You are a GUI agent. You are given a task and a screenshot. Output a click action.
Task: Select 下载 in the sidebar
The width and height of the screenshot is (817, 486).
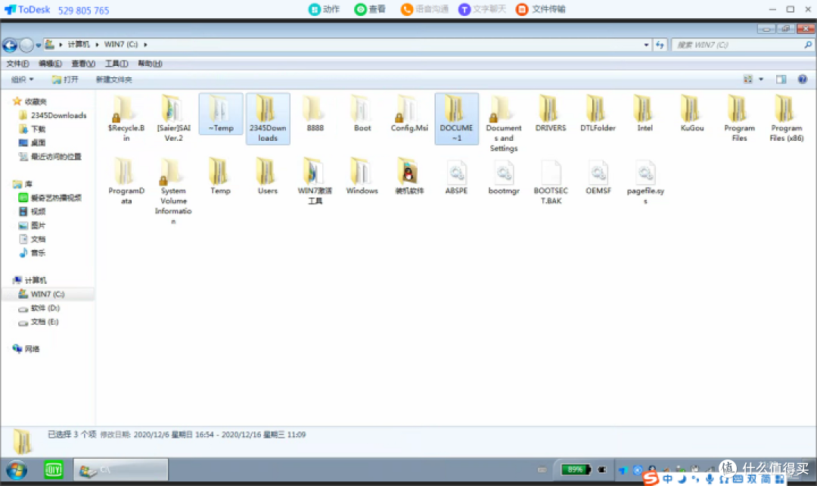tap(33, 129)
